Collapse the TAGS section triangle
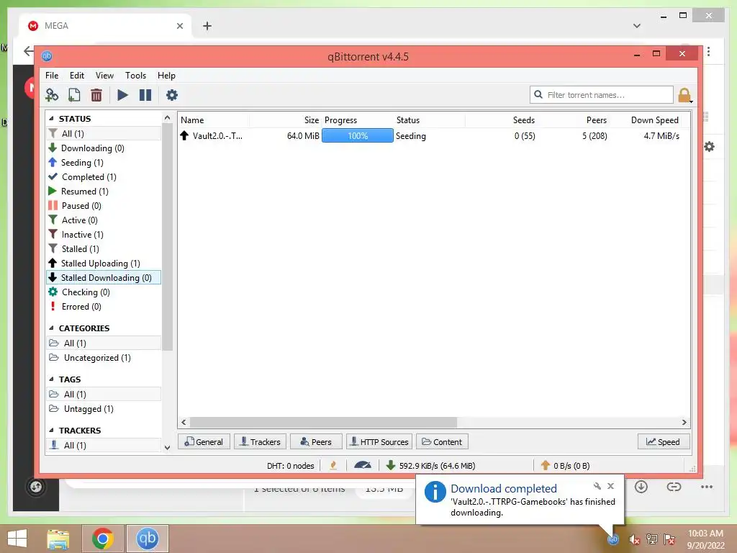 click(x=51, y=379)
